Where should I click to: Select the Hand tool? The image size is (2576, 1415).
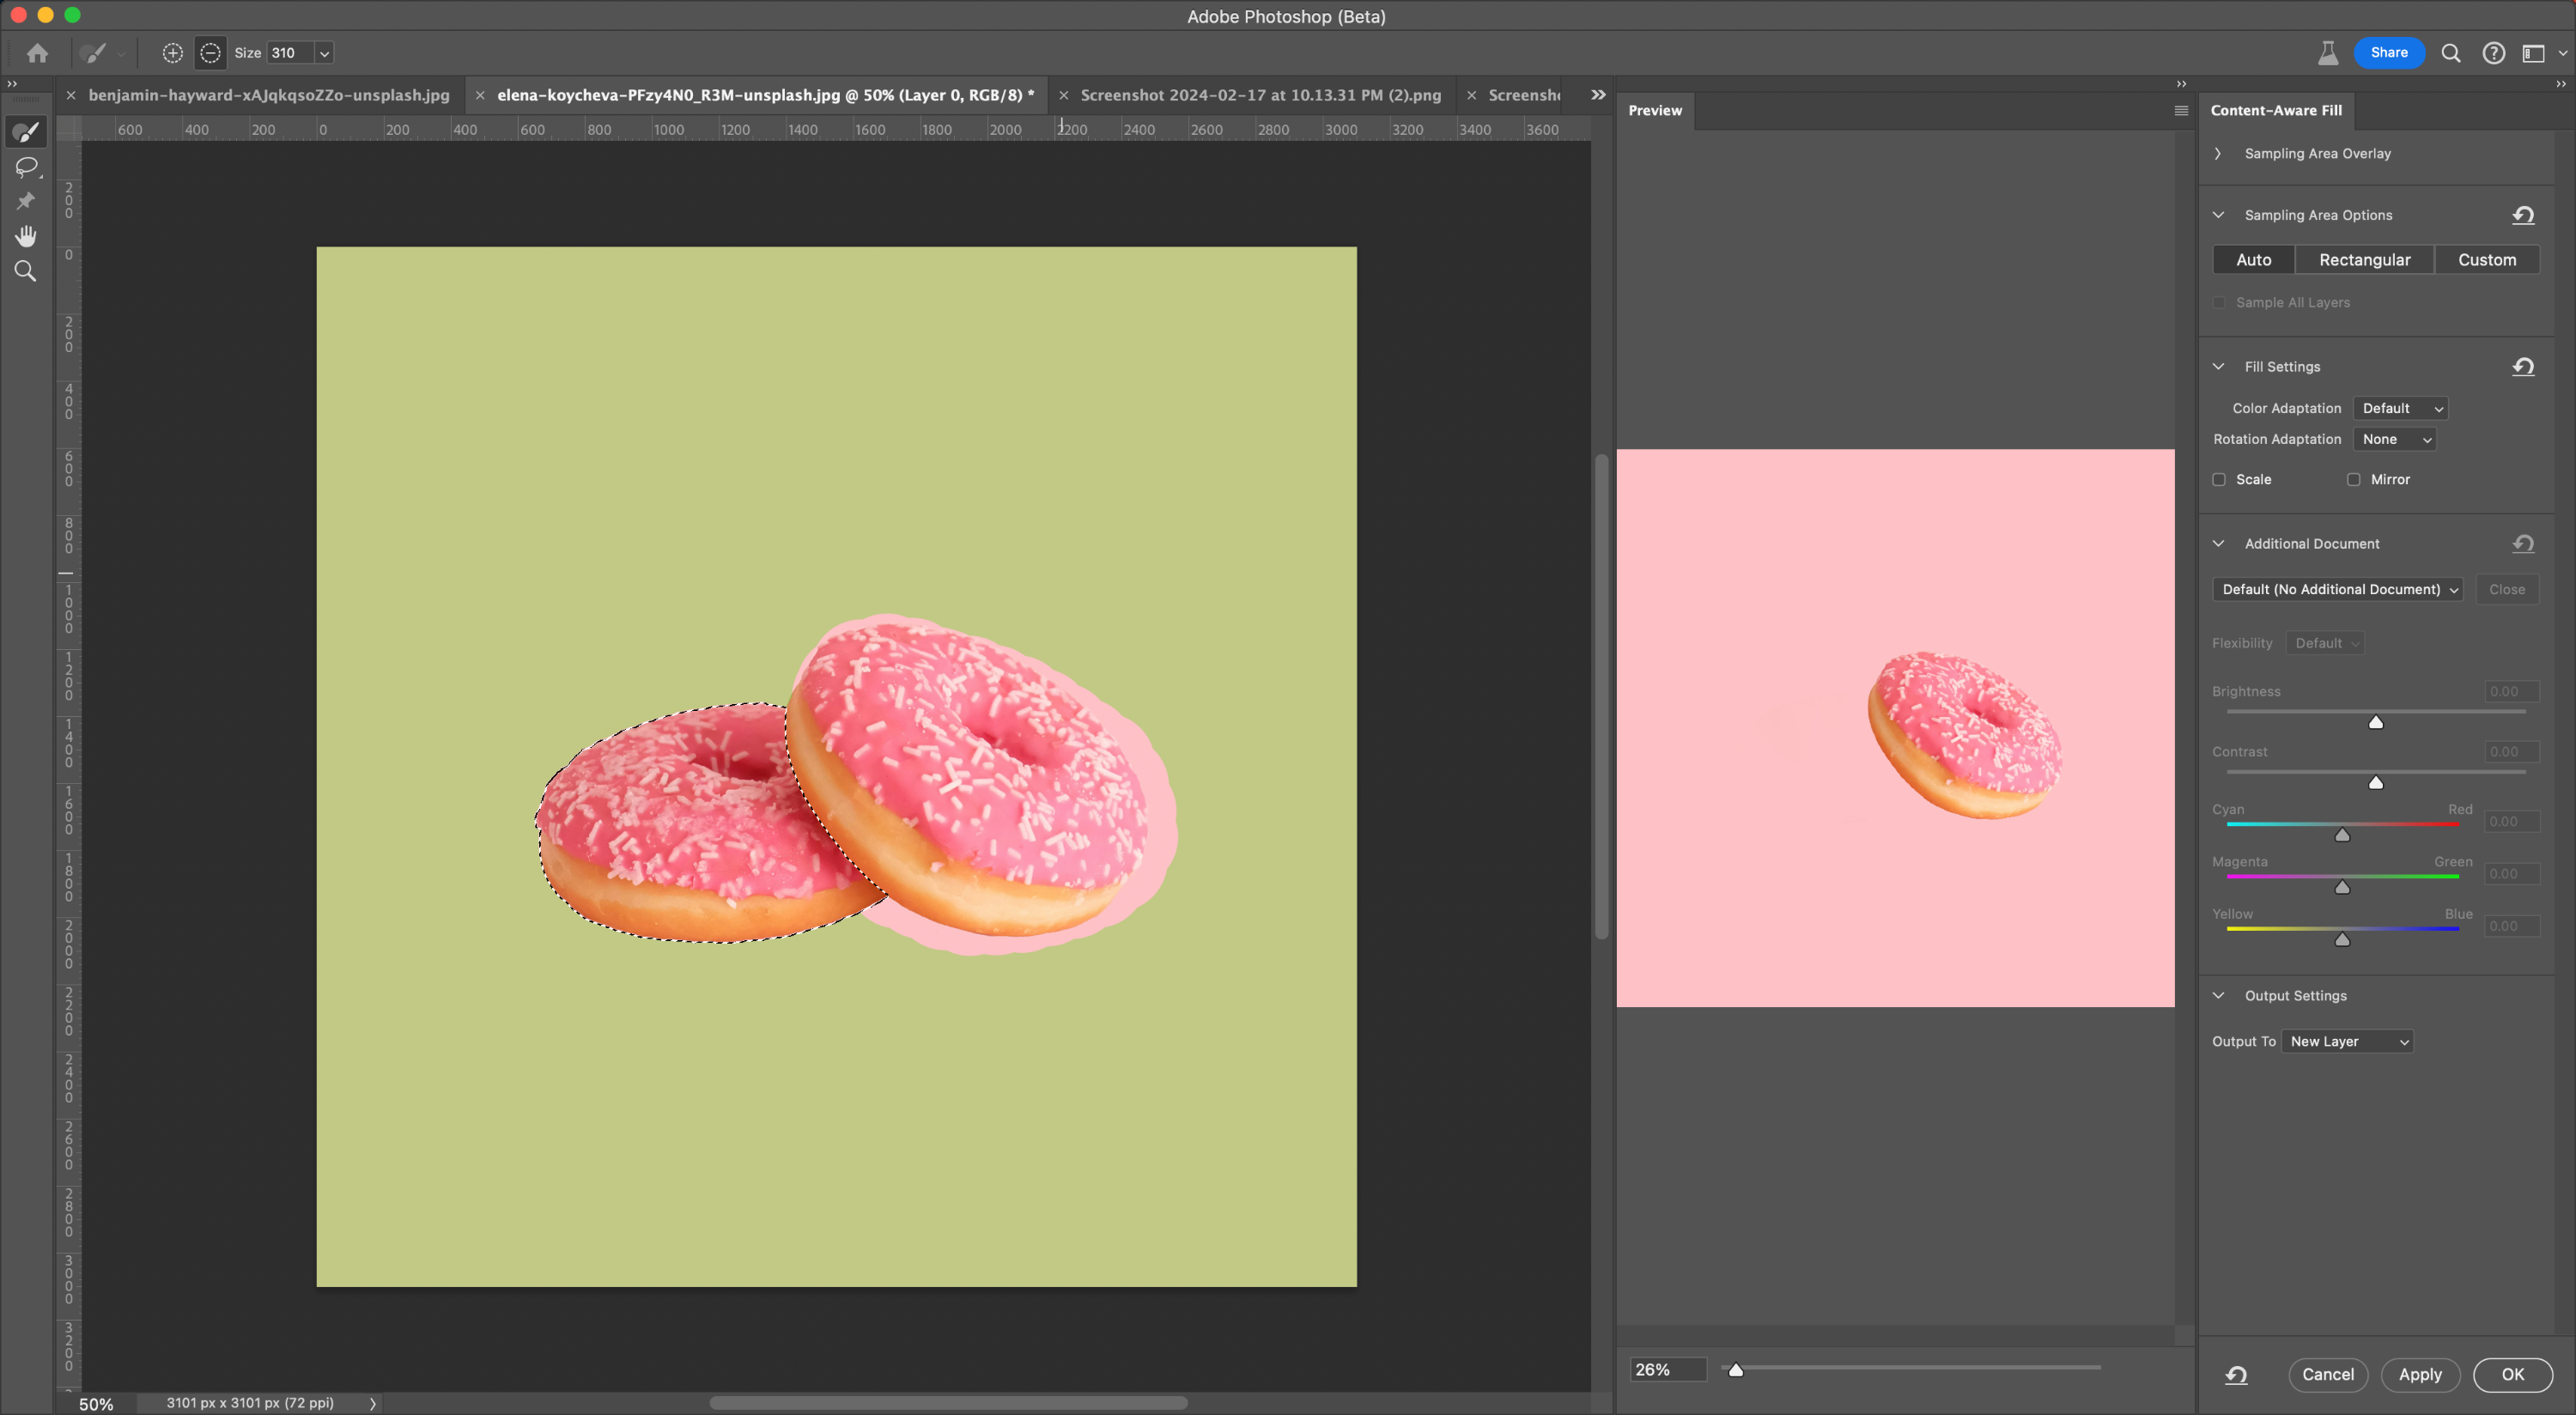26,236
